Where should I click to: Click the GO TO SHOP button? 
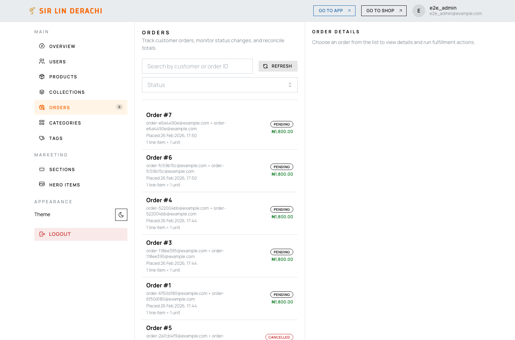click(384, 11)
